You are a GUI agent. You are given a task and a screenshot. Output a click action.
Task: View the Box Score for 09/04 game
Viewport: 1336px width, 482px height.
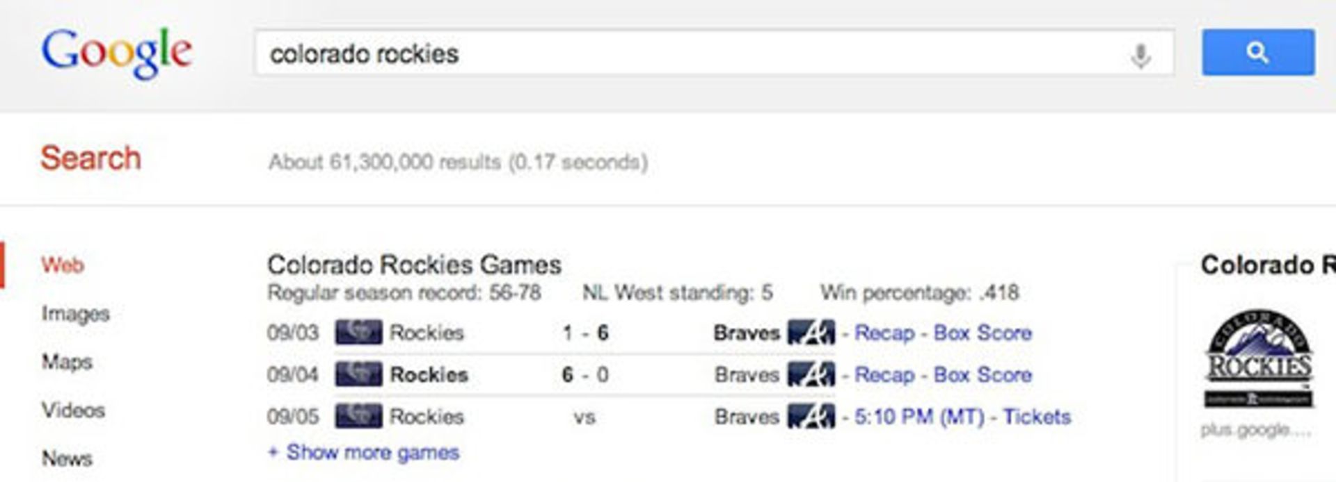(x=982, y=375)
